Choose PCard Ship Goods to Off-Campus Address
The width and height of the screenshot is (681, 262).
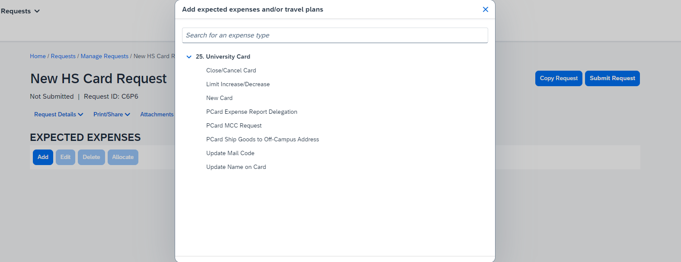tap(262, 140)
